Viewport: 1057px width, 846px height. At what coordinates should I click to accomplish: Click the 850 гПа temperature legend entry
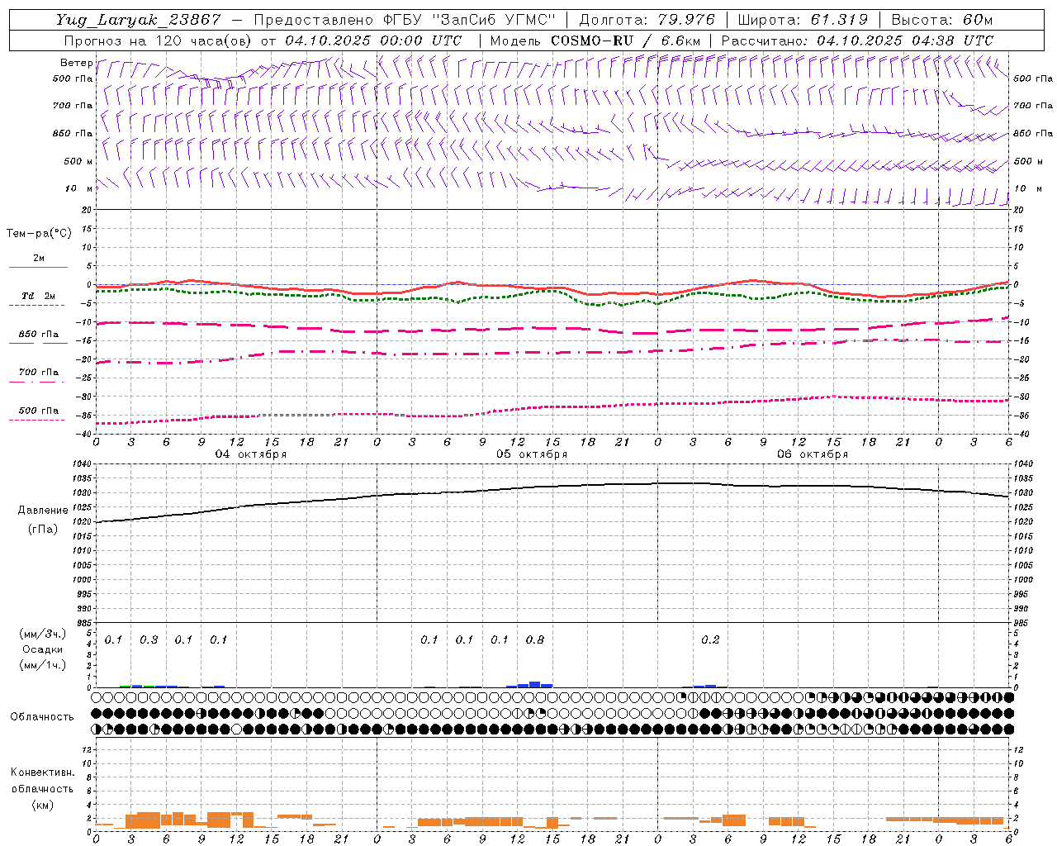click(x=39, y=335)
